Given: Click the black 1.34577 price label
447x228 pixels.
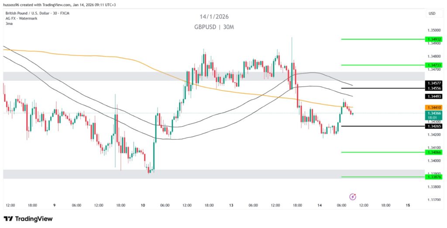Looking at the screenshot, I should [x=434, y=83].
